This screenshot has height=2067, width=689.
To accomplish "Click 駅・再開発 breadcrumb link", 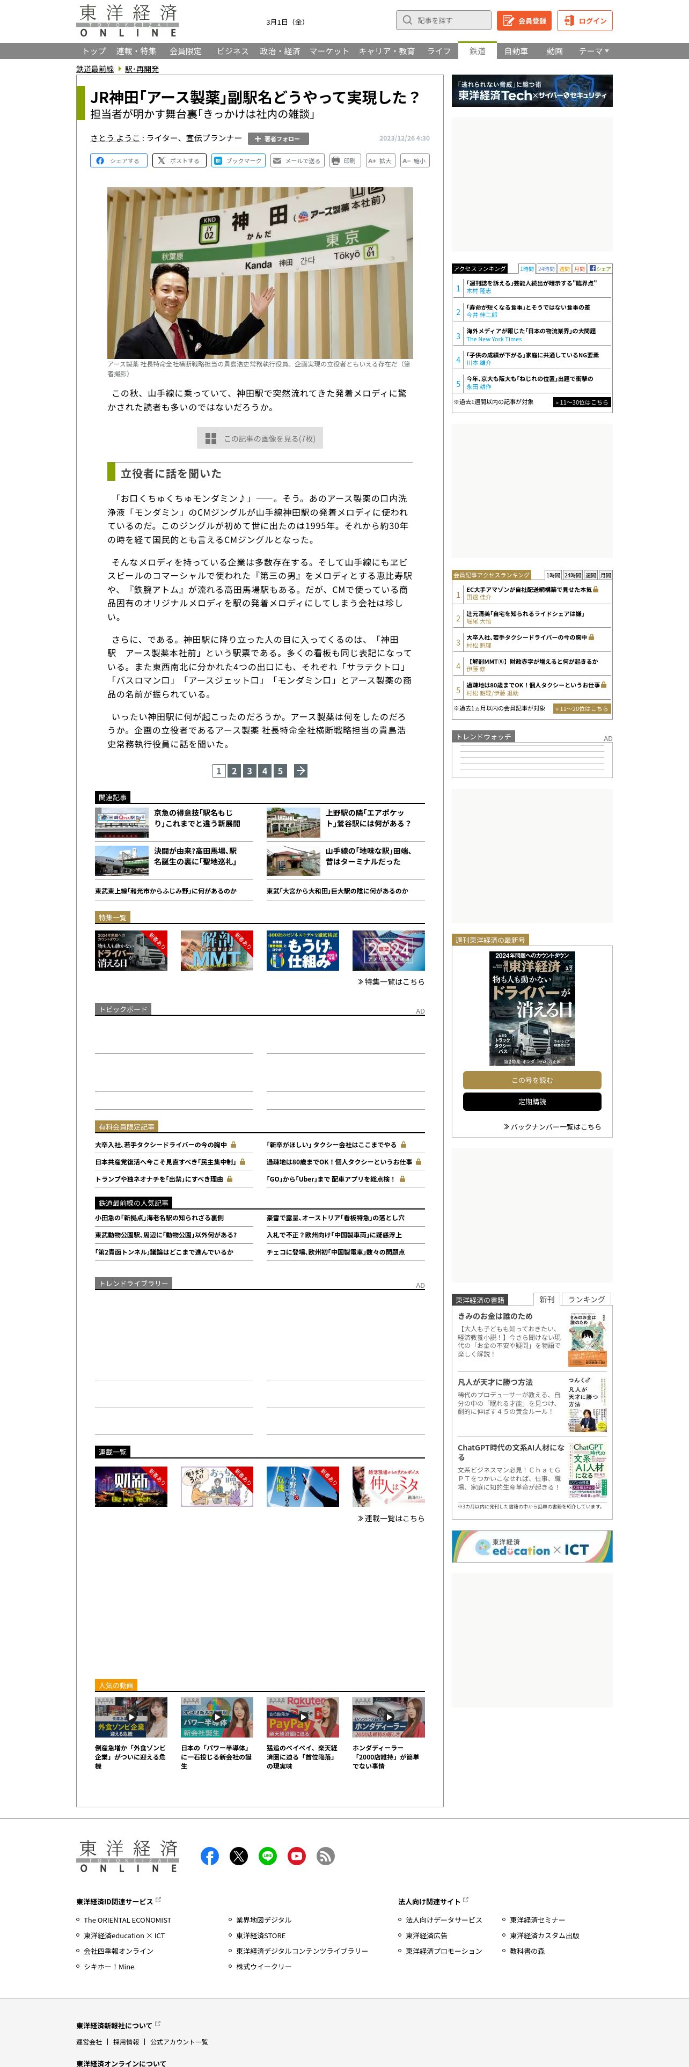I will [141, 69].
